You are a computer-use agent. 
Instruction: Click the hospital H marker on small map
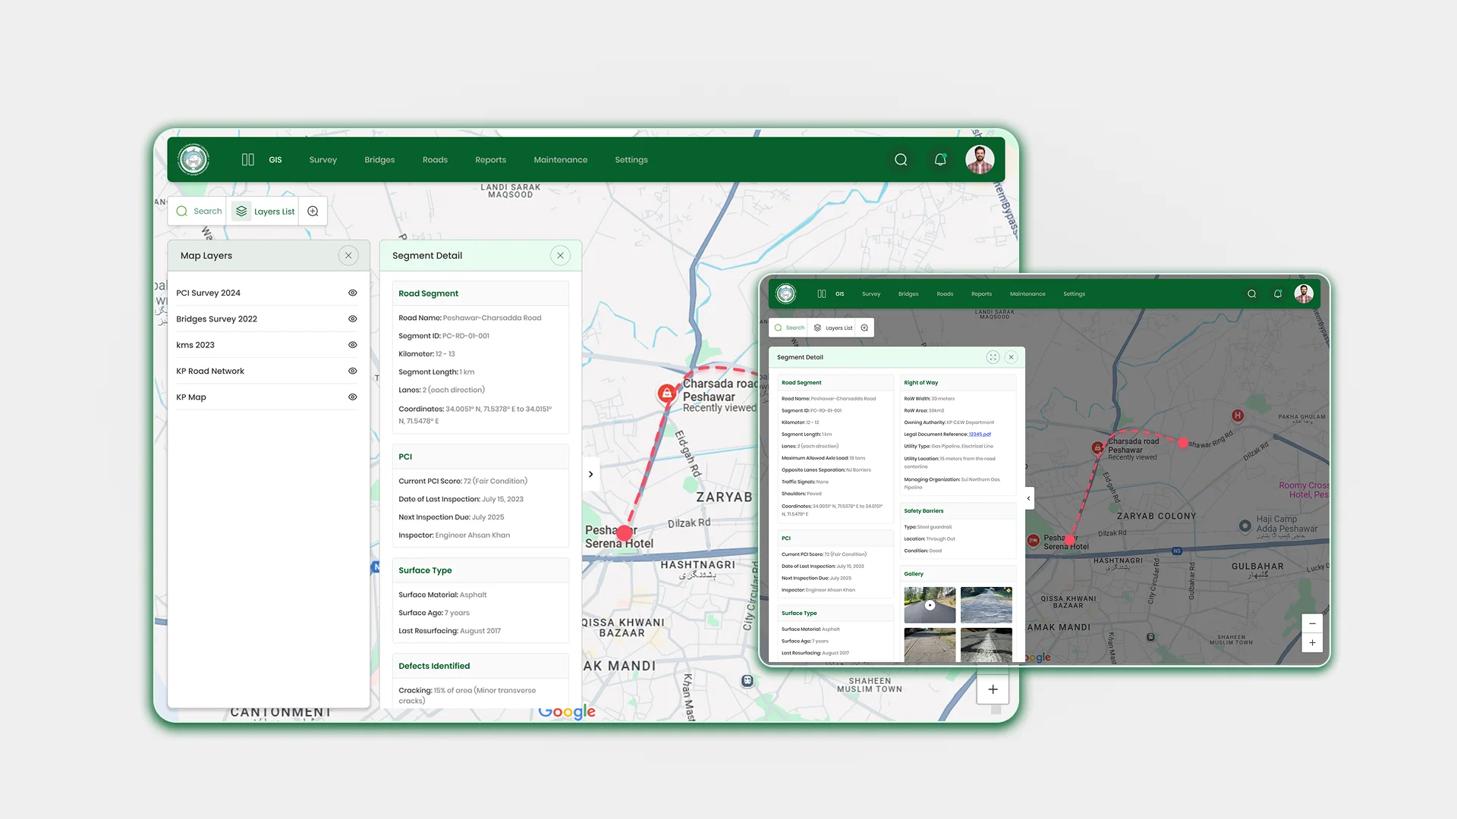[1238, 416]
